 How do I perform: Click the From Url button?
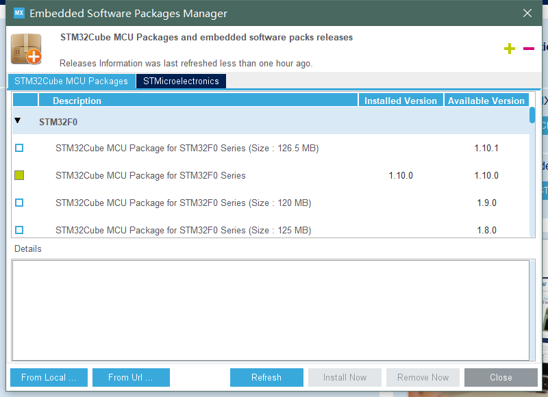(131, 377)
